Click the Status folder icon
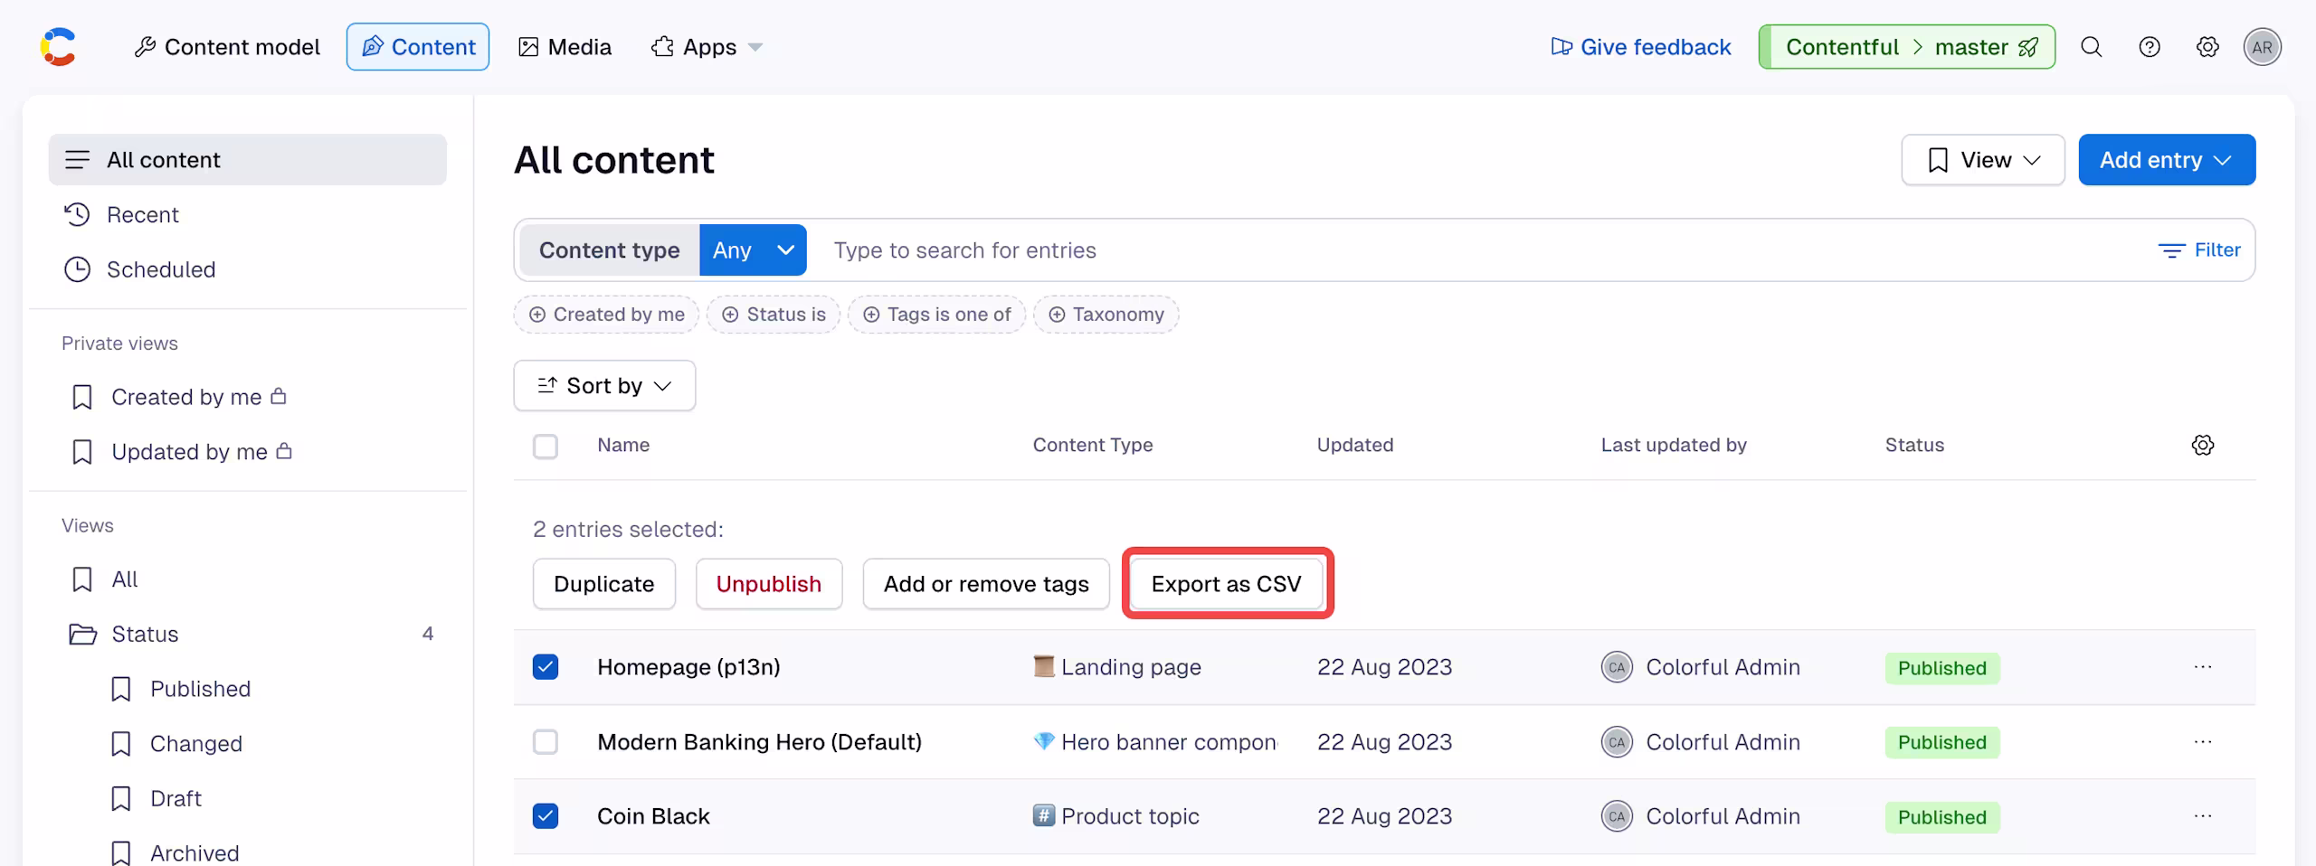 coord(82,635)
